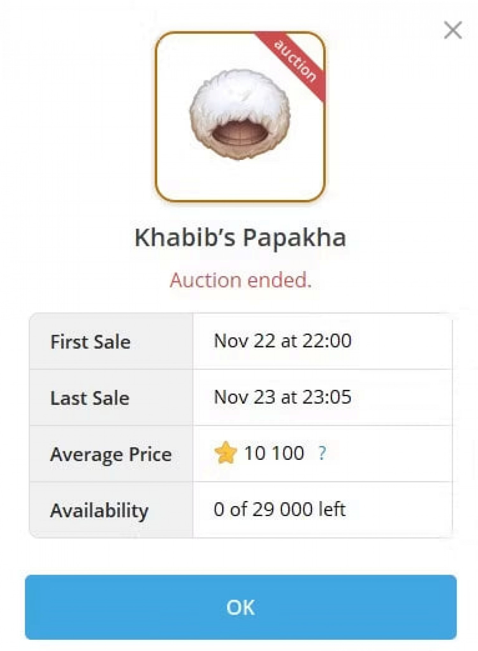
Task: Open the question mark help for Average Price
Action: click(x=322, y=453)
